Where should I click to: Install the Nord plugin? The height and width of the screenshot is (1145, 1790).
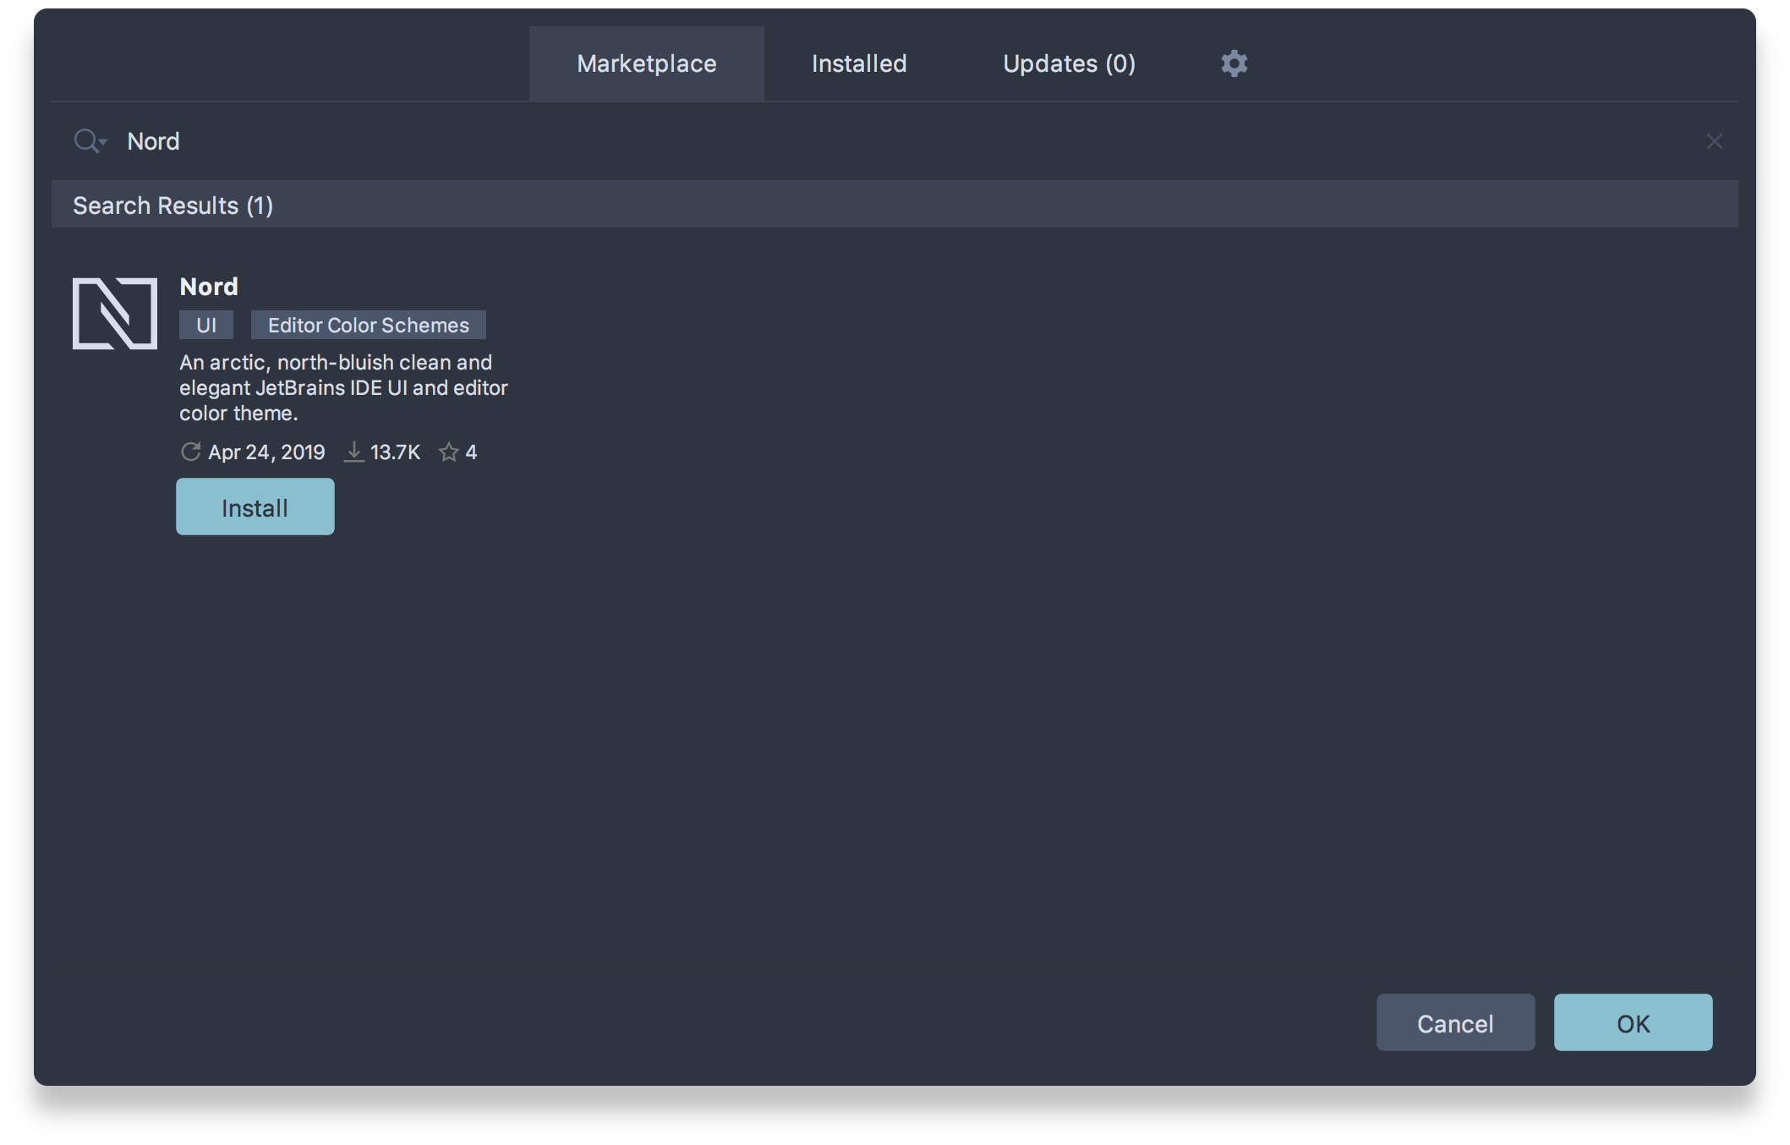pos(255,507)
